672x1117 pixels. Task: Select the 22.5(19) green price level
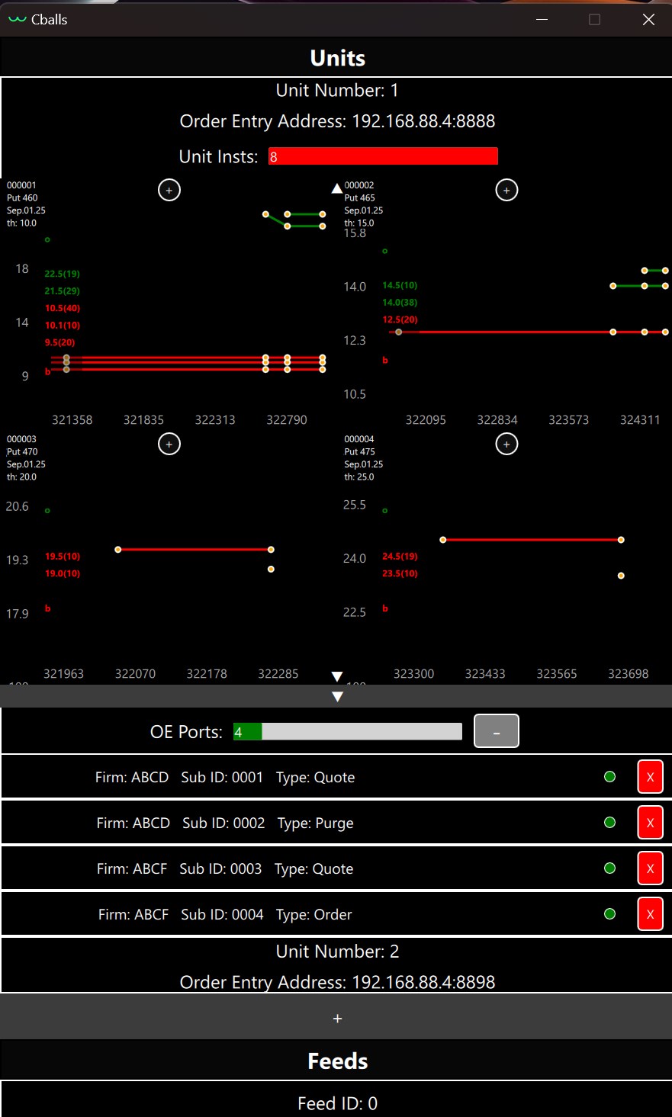tap(62, 274)
